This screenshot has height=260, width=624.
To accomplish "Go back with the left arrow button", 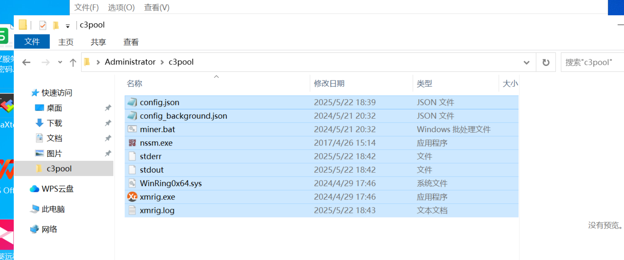I will pyautogui.click(x=26, y=62).
